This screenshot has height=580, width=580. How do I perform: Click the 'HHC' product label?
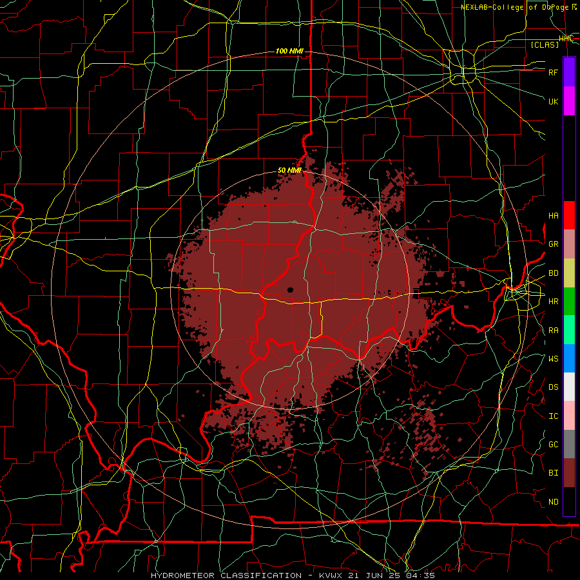tap(566, 39)
